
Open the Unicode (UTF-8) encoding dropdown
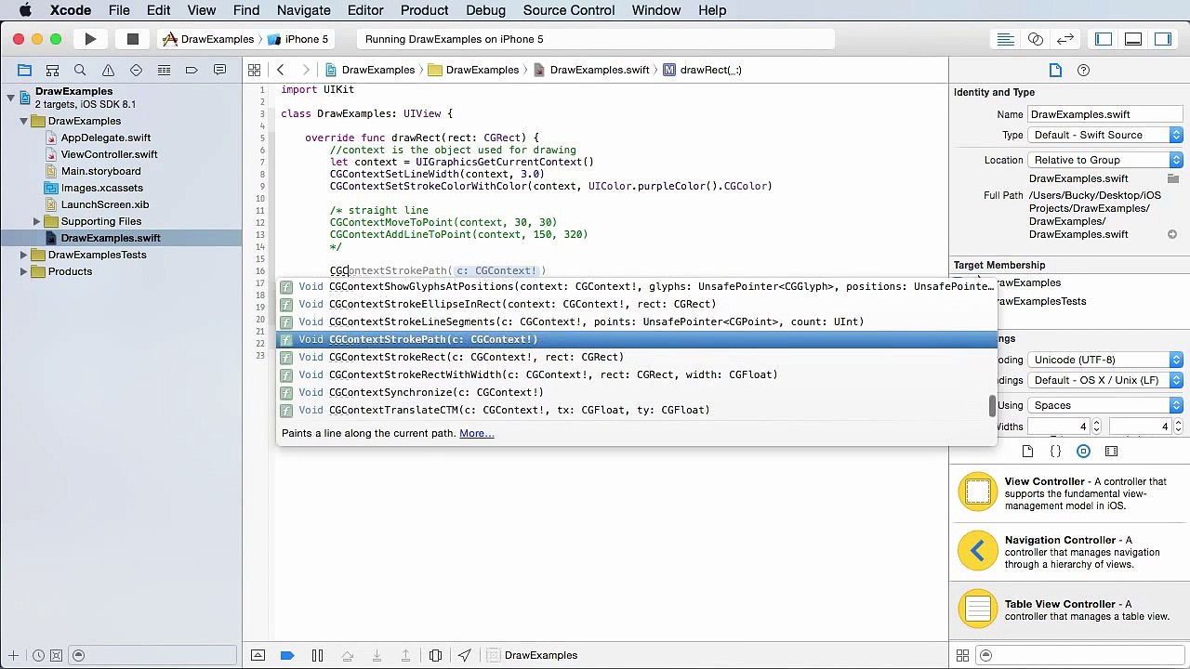coord(1105,360)
